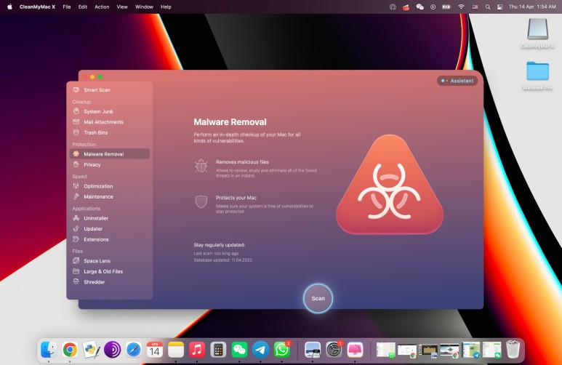This screenshot has width=562, height=365.
Task: Launch Safari from the Dock
Action: point(133,350)
